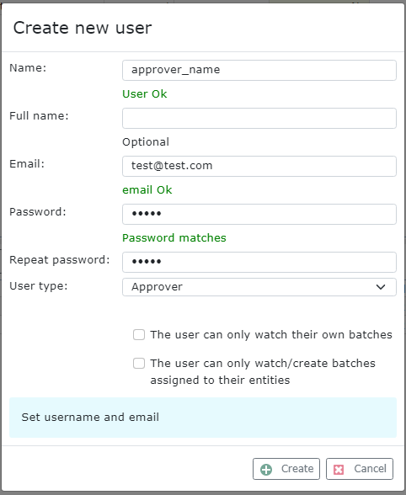Click the green 'email Ok' message

(x=147, y=189)
